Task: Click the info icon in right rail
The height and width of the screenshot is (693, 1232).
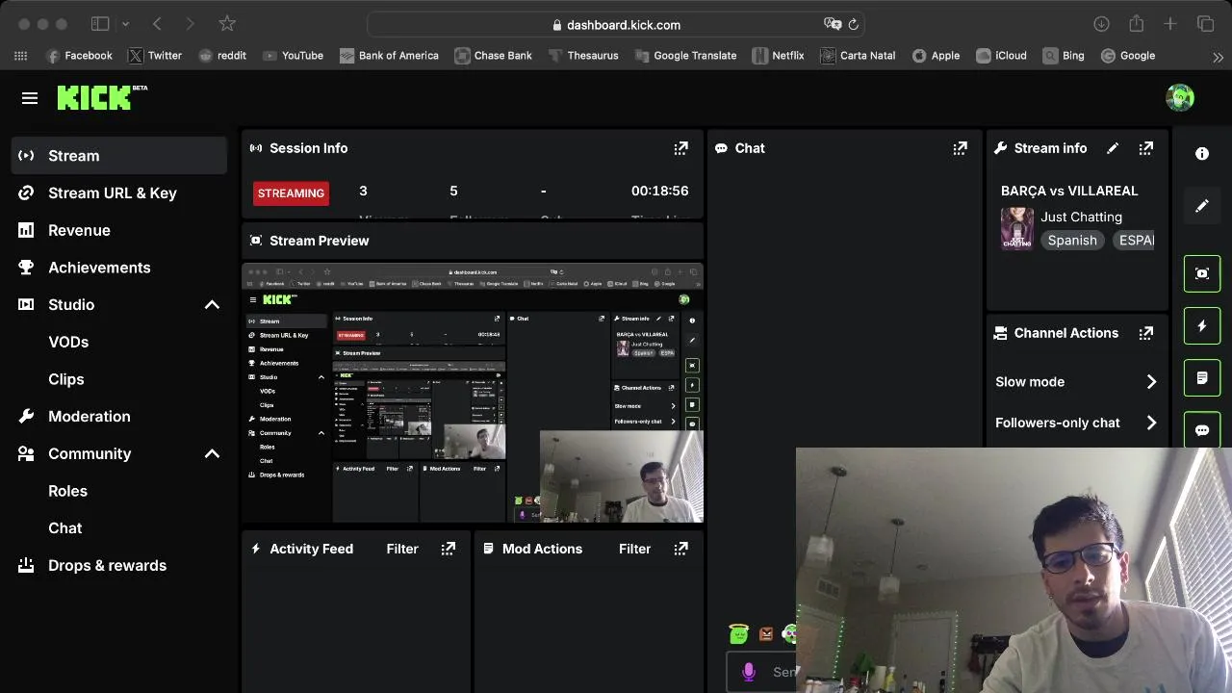Action: (x=1202, y=153)
